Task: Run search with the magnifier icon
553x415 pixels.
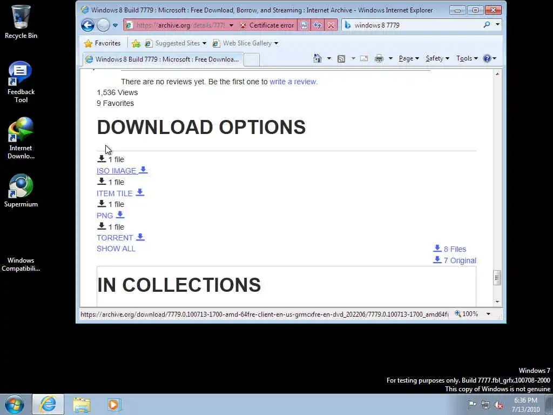Action: tap(487, 25)
